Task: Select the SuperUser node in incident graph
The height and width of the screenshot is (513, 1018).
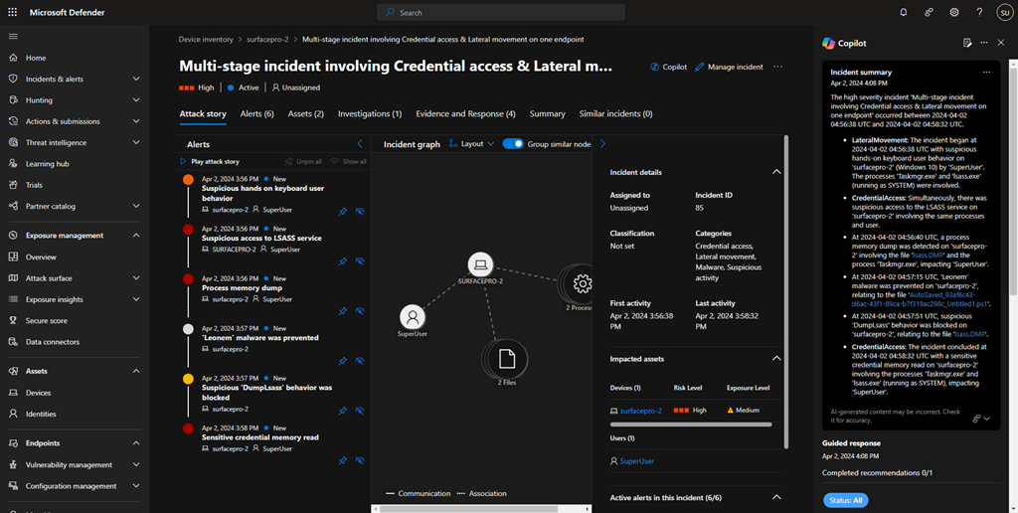Action: (412, 317)
